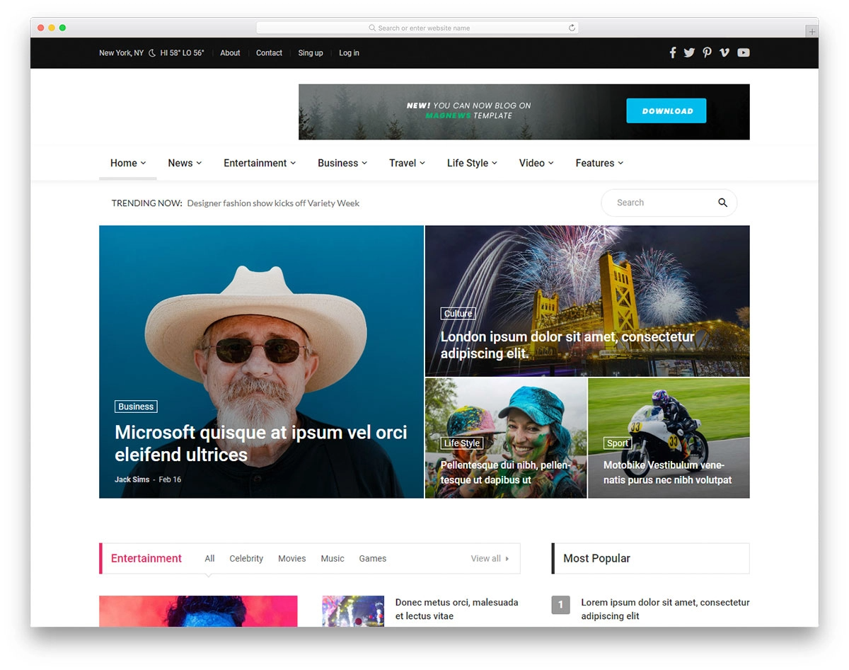Open the Facebook social icon
849x670 pixels.
point(672,52)
